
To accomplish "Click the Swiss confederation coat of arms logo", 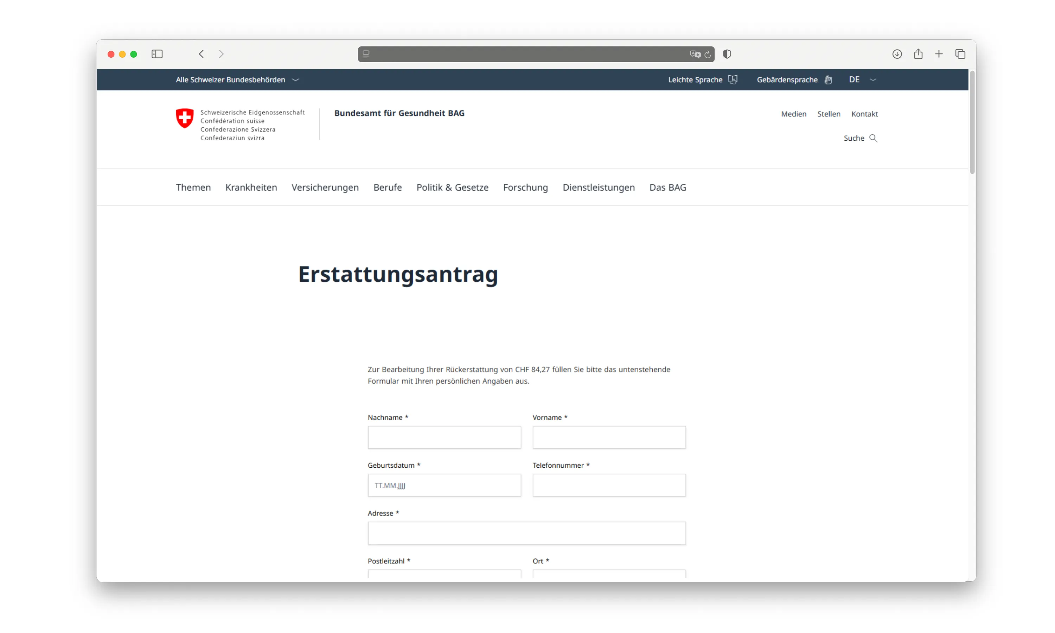I will pyautogui.click(x=185, y=118).
